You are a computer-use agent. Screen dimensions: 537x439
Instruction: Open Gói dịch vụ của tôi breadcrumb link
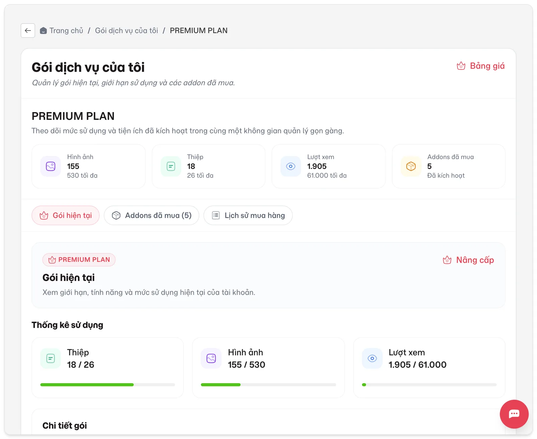[x=127, y=31]
